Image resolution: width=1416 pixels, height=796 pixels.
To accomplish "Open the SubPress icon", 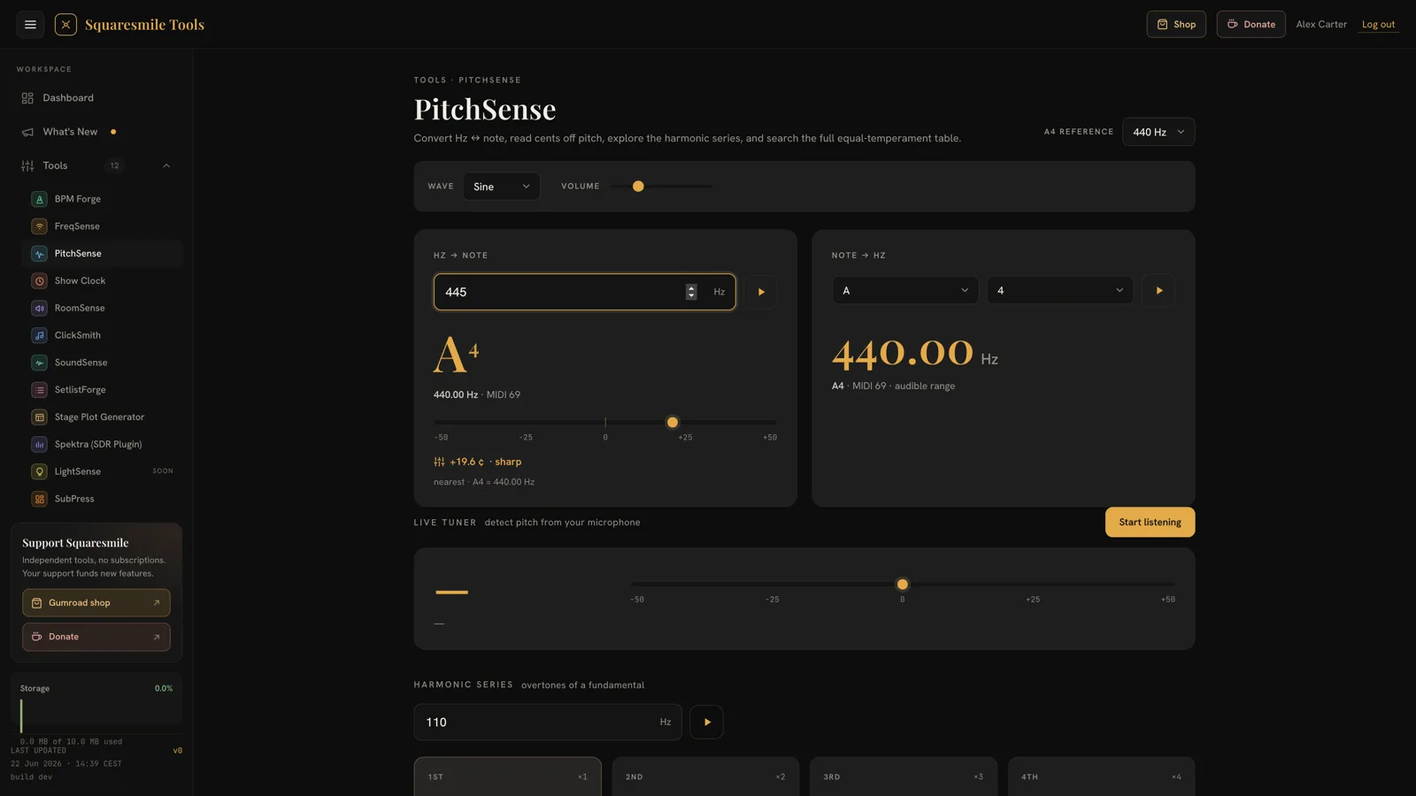I will click(x=39, y=499).
